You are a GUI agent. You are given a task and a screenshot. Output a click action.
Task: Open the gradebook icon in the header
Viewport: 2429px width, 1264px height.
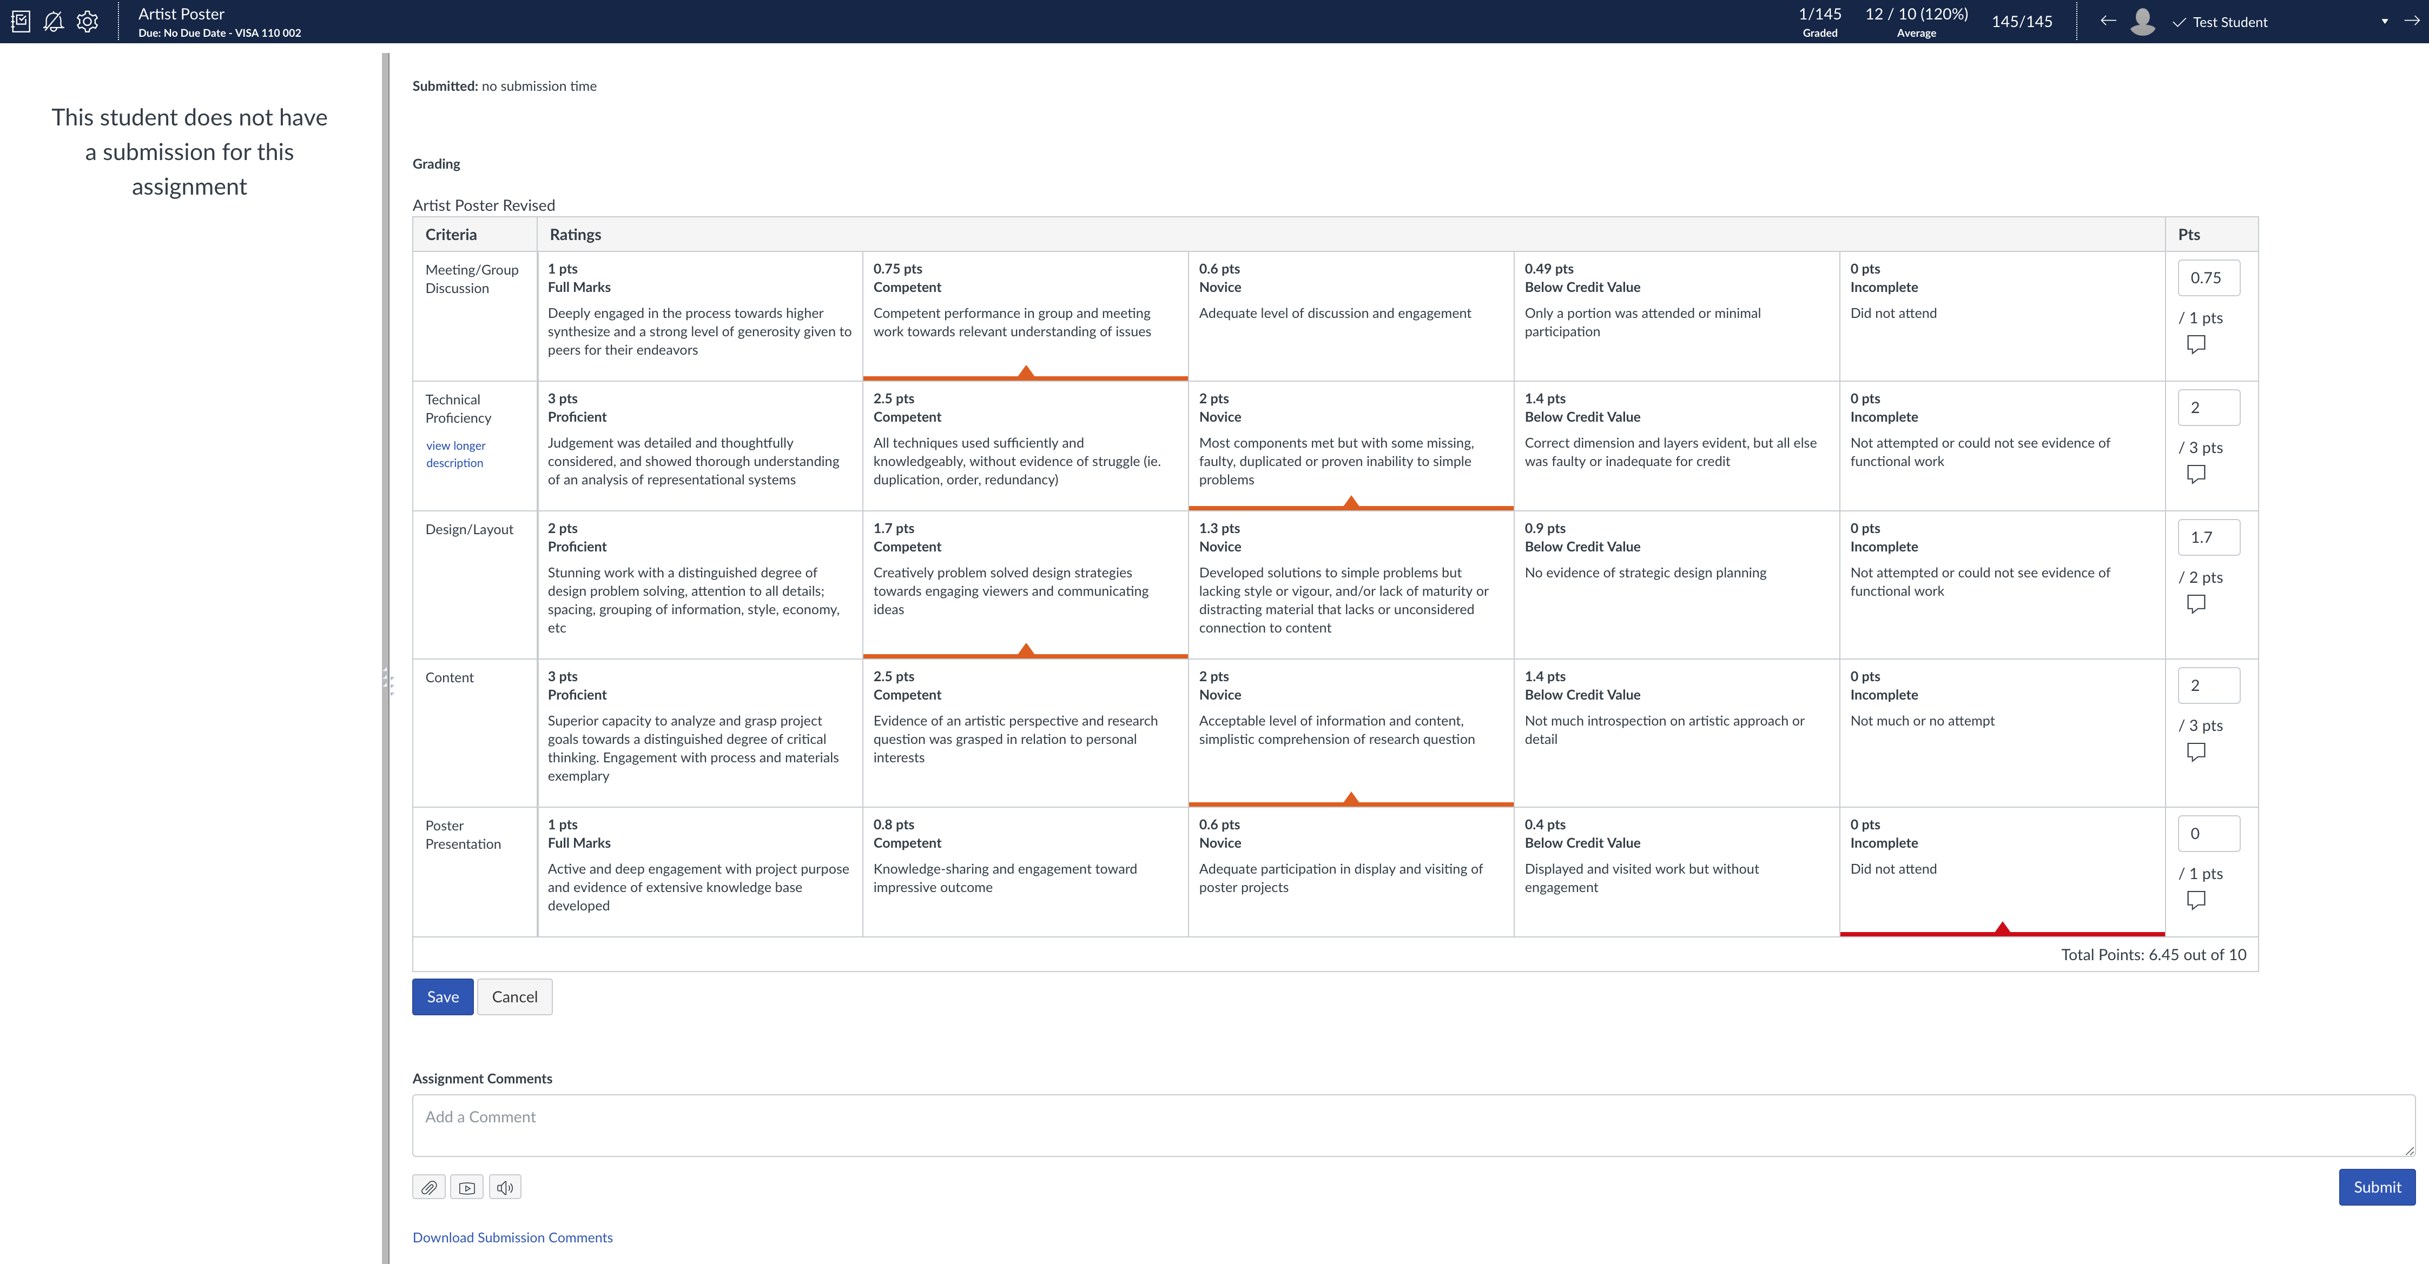pyautogui.click(x=21, y=21)
